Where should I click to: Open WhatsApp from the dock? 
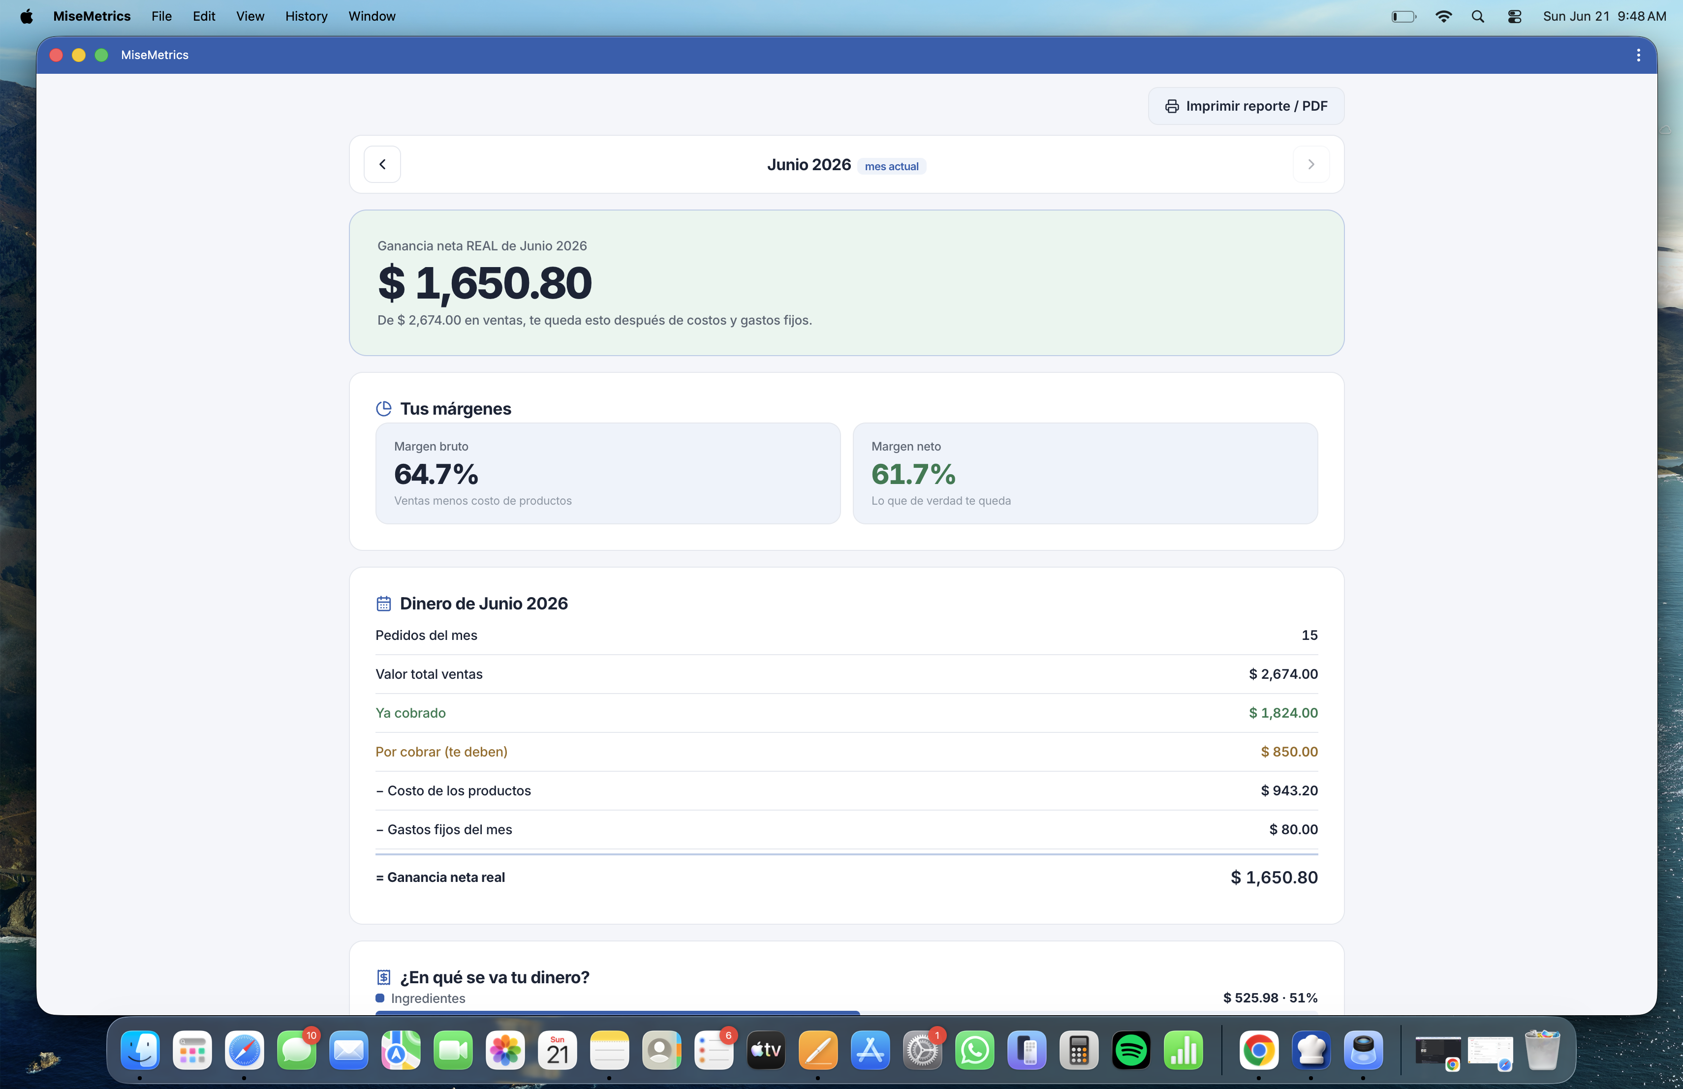coord(975,1050)
